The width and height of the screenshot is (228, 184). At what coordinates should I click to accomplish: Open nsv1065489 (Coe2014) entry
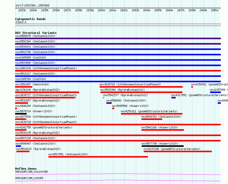(31, 57)
